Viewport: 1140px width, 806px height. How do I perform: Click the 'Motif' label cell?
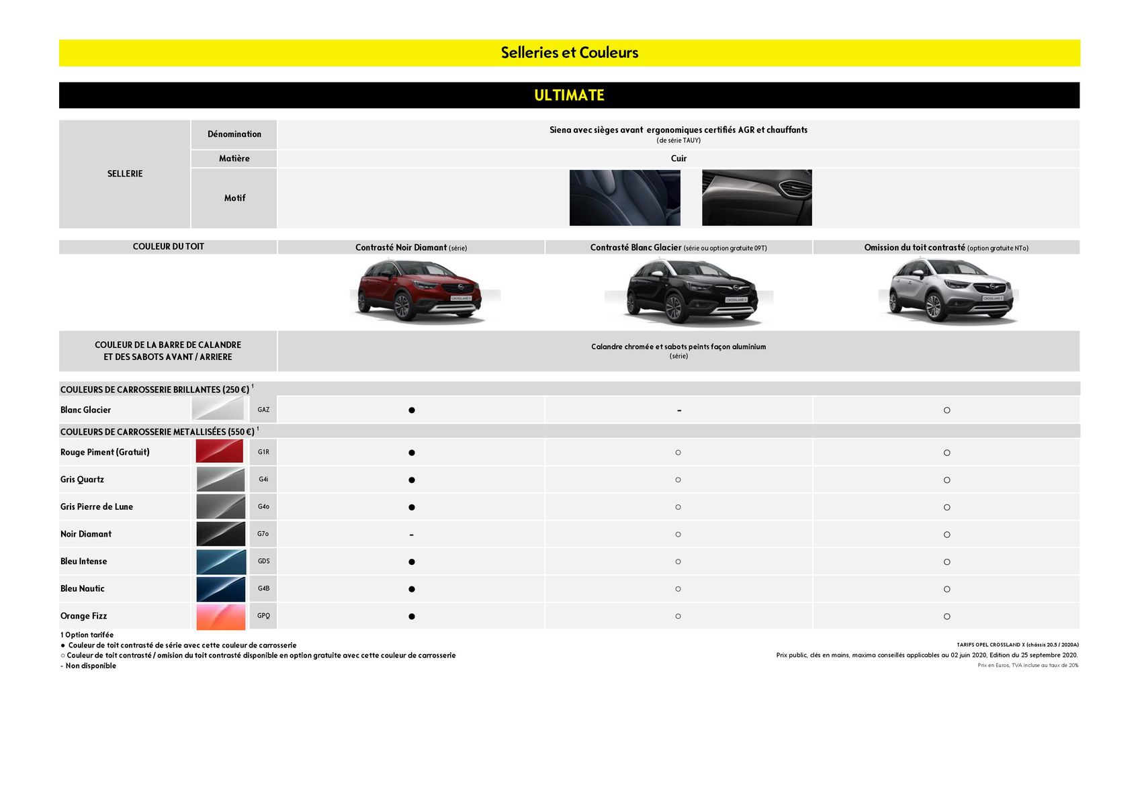(234, 198)
